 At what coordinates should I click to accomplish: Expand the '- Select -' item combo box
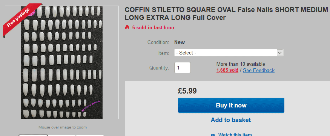tap(229, 53)
